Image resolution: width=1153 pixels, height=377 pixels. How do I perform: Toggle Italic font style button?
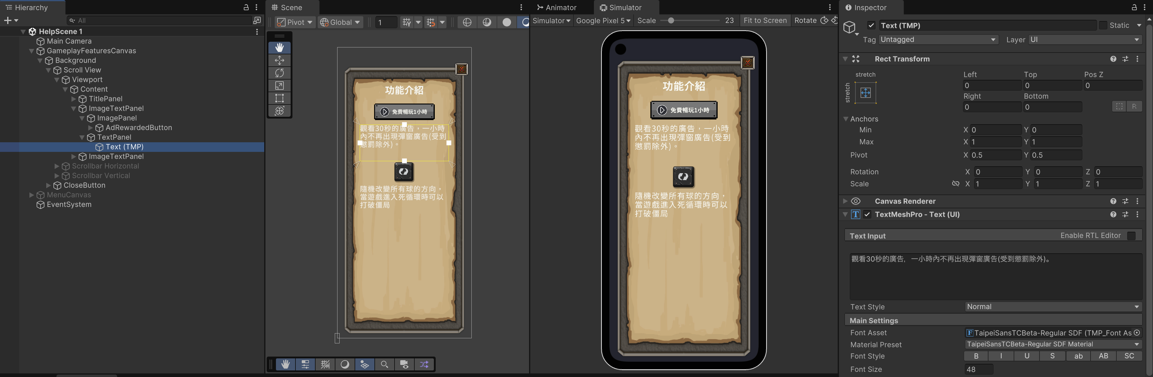pyautogui.click(x=1001, y=356)
